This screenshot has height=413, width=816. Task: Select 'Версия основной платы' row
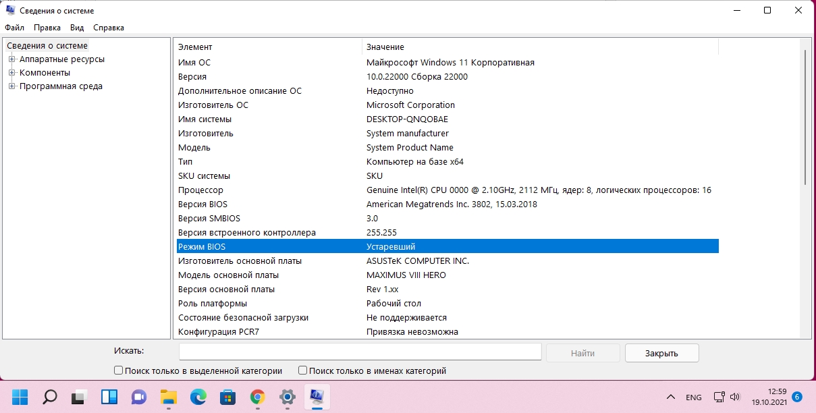(447, 290)
